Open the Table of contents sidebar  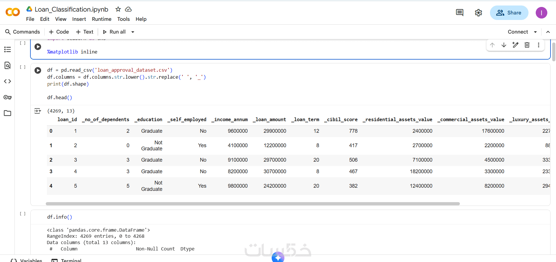8,49
